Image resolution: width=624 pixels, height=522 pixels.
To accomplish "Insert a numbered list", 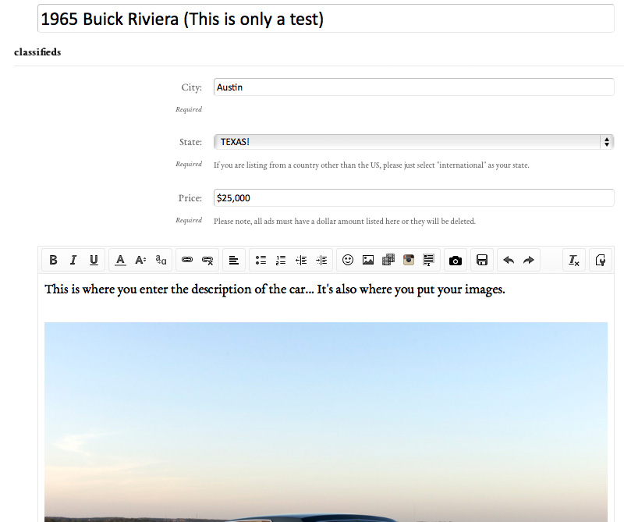I will click(281, 260).
